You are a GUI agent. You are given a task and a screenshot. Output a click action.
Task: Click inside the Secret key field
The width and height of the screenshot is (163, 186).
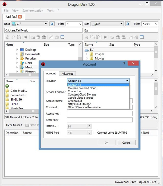[100, 120]
